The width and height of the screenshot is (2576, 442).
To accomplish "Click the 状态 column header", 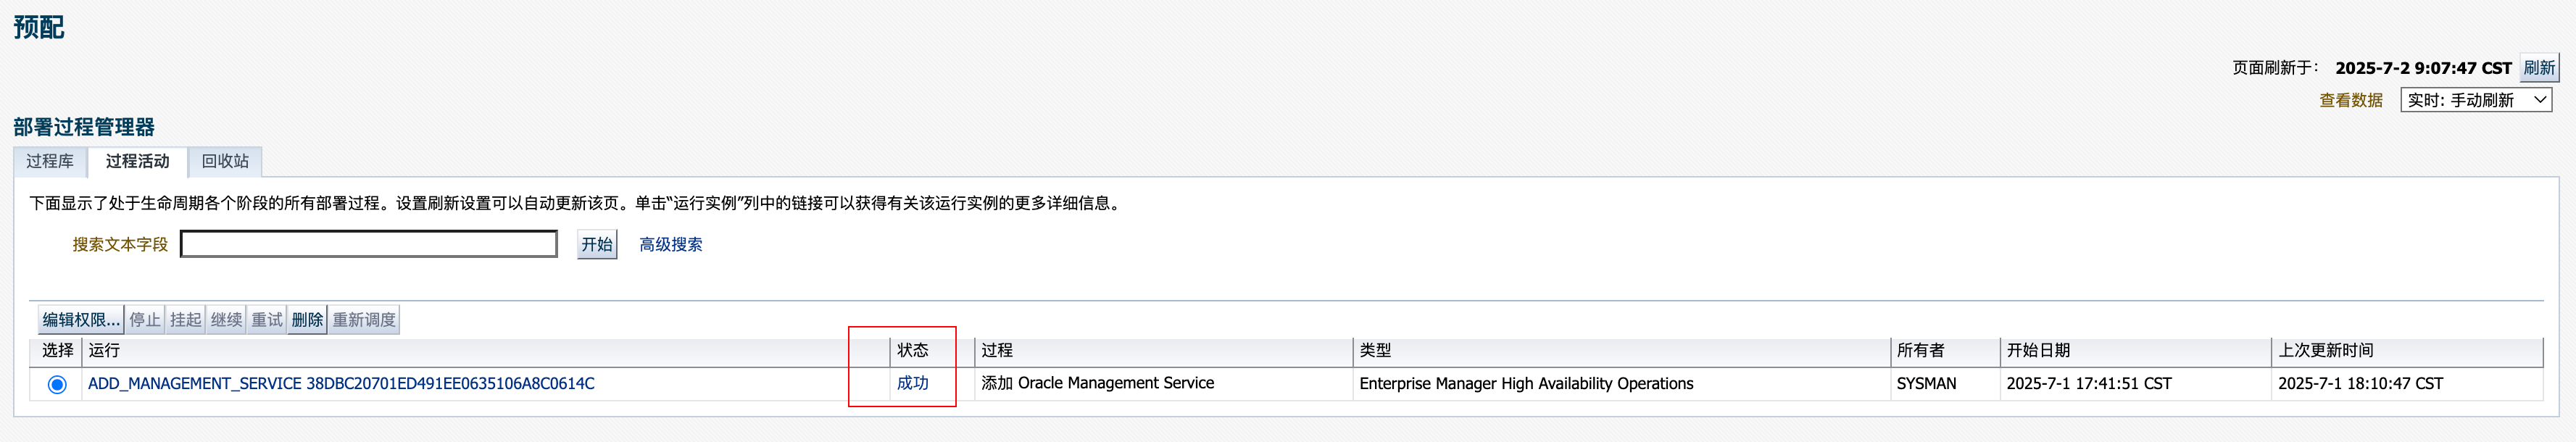I will point(912,350).
